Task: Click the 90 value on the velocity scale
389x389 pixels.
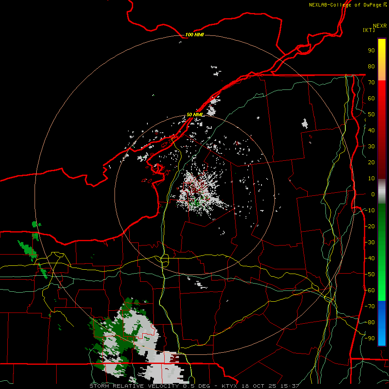Action: pyautogui.click(x=371, y=51)
